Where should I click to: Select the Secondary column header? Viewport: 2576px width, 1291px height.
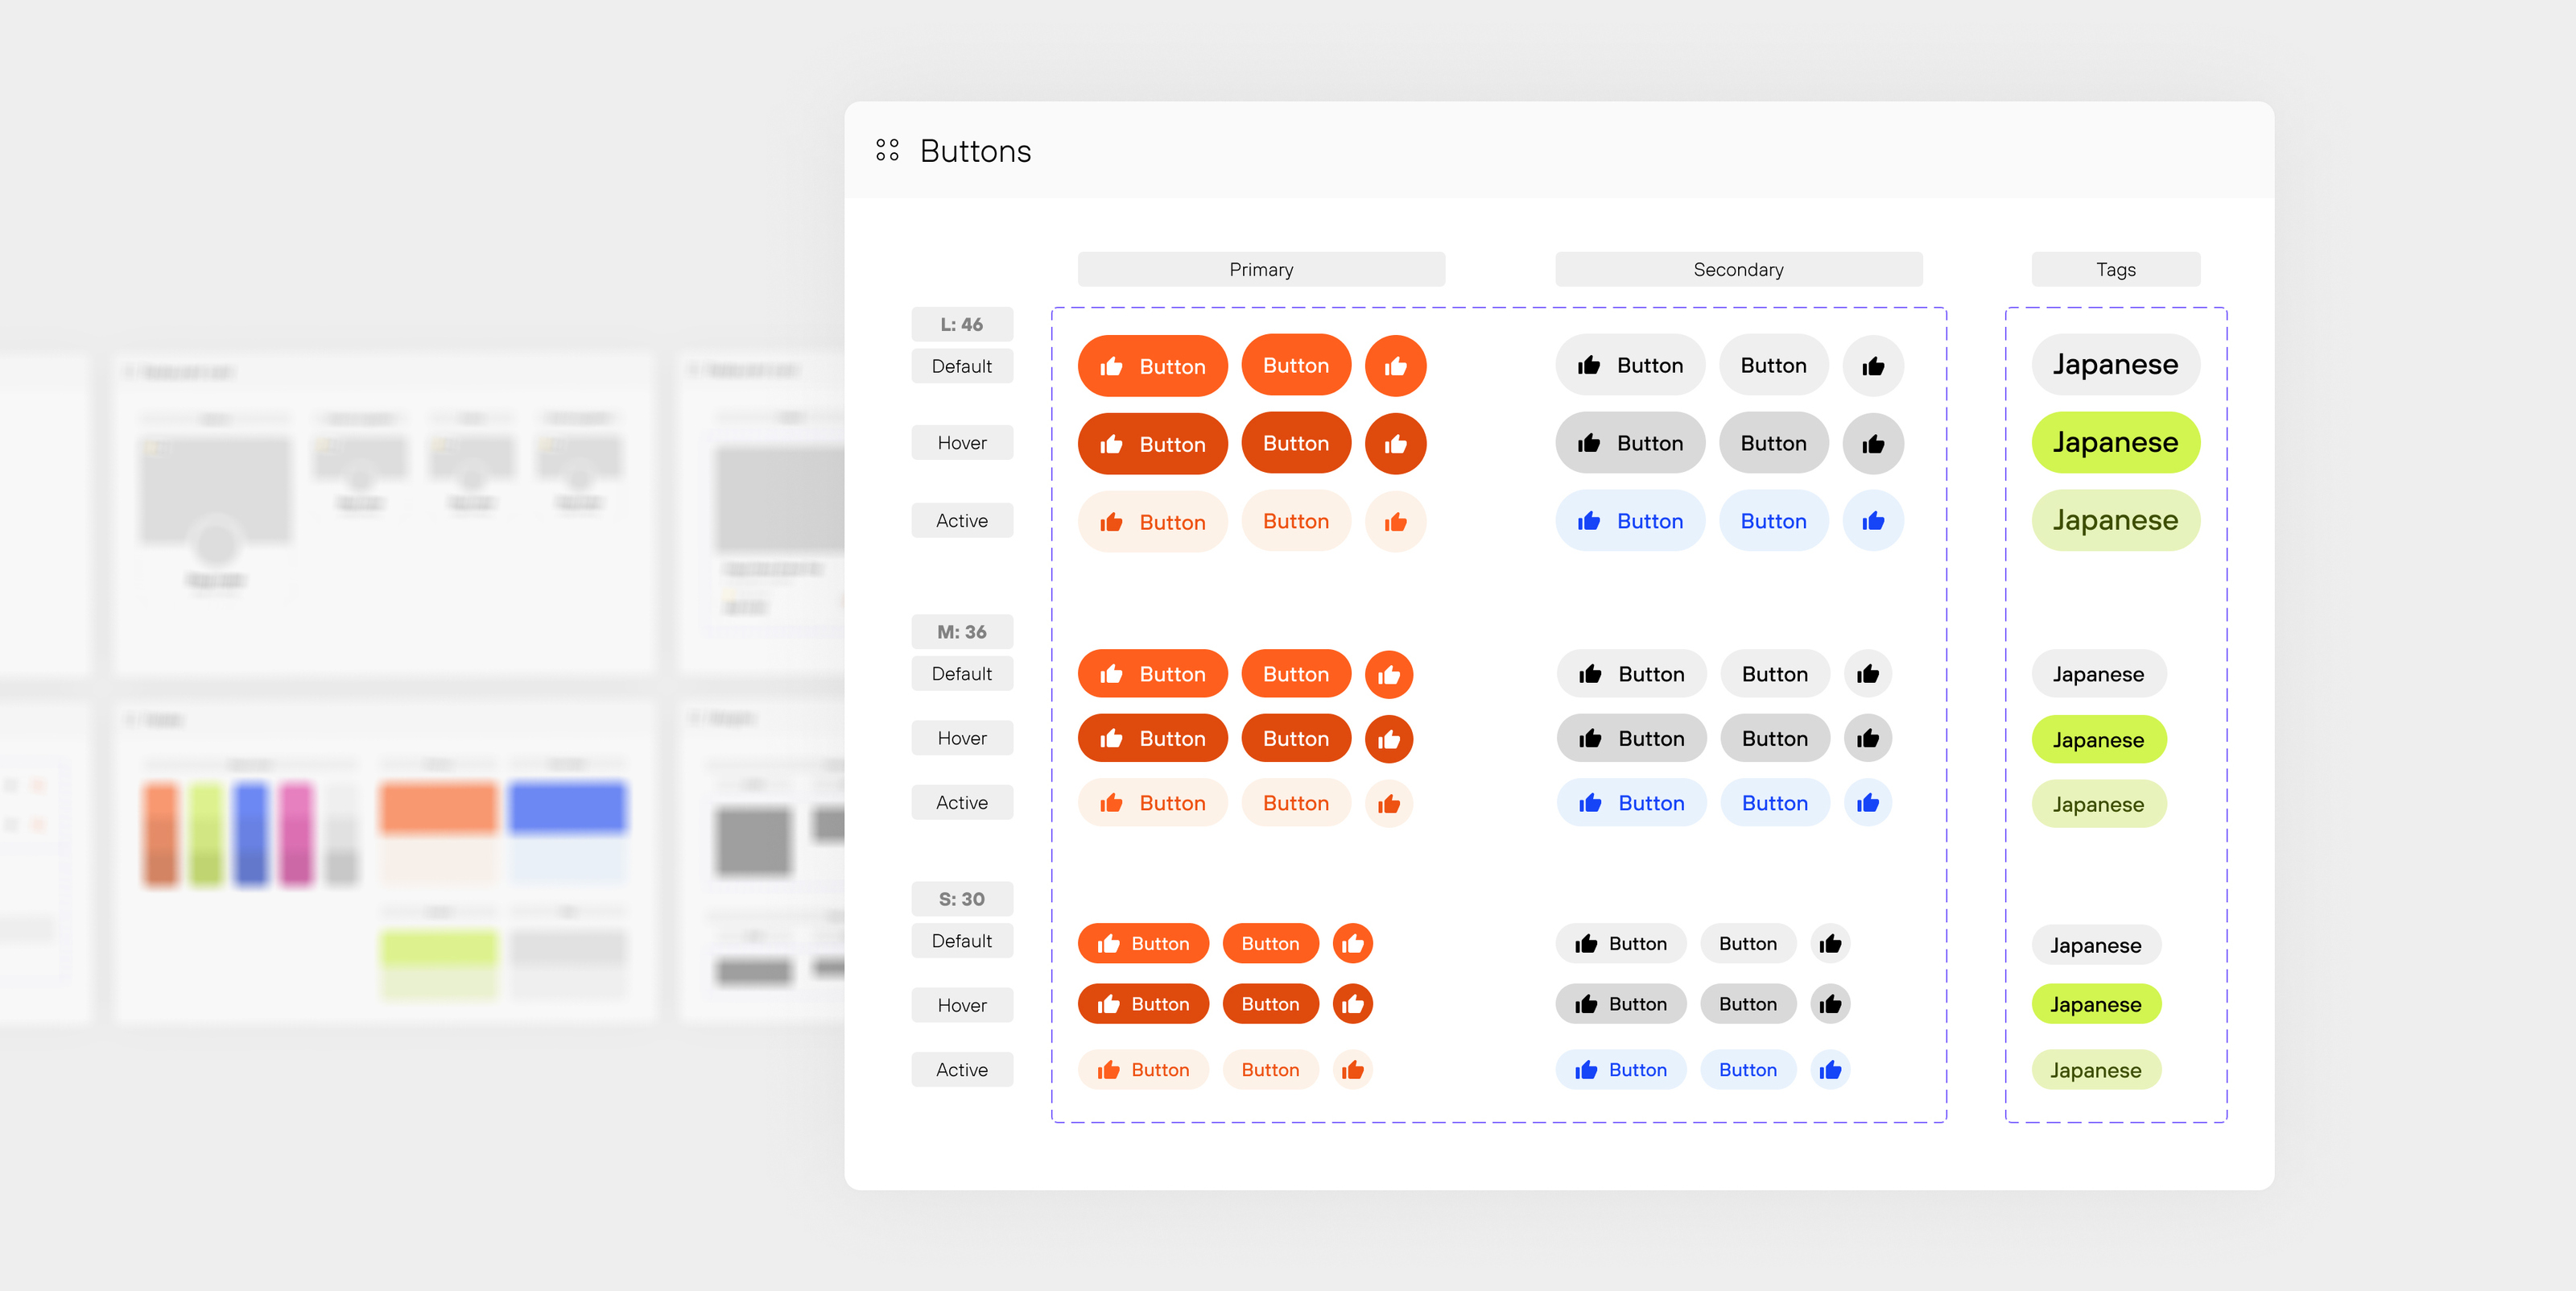(1737, 269)
